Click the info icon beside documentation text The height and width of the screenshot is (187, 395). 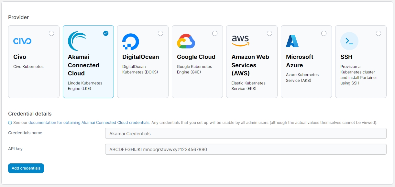click(10, 123)
